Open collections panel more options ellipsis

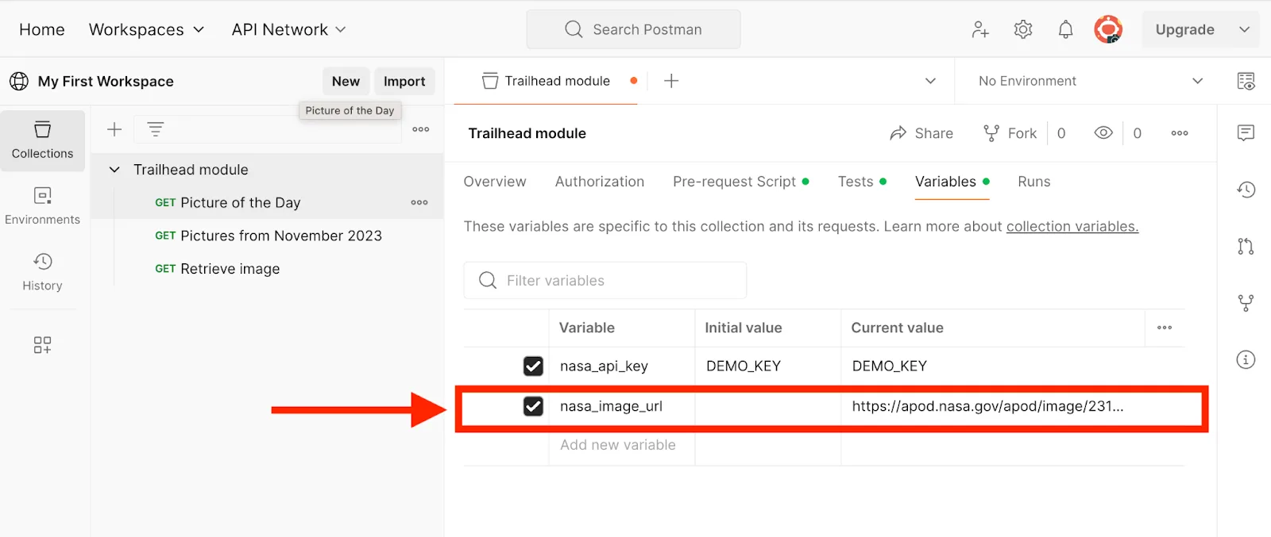pos(421,129)
